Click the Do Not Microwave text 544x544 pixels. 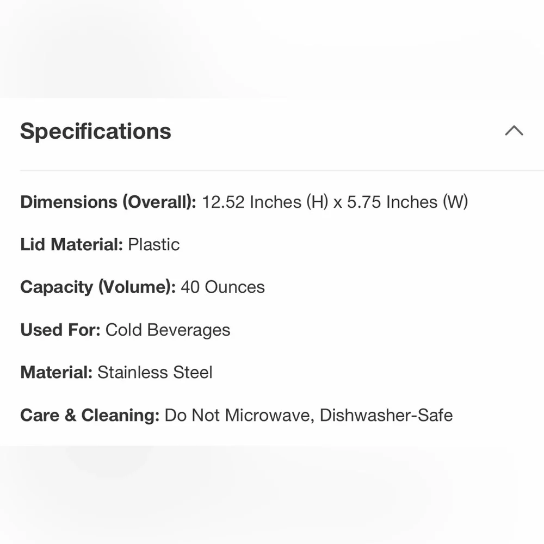pyautogui.click(x=238, y=416)
